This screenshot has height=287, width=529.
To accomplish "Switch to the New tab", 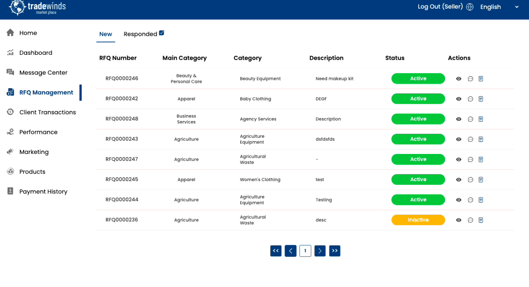I will pos(106,34).
